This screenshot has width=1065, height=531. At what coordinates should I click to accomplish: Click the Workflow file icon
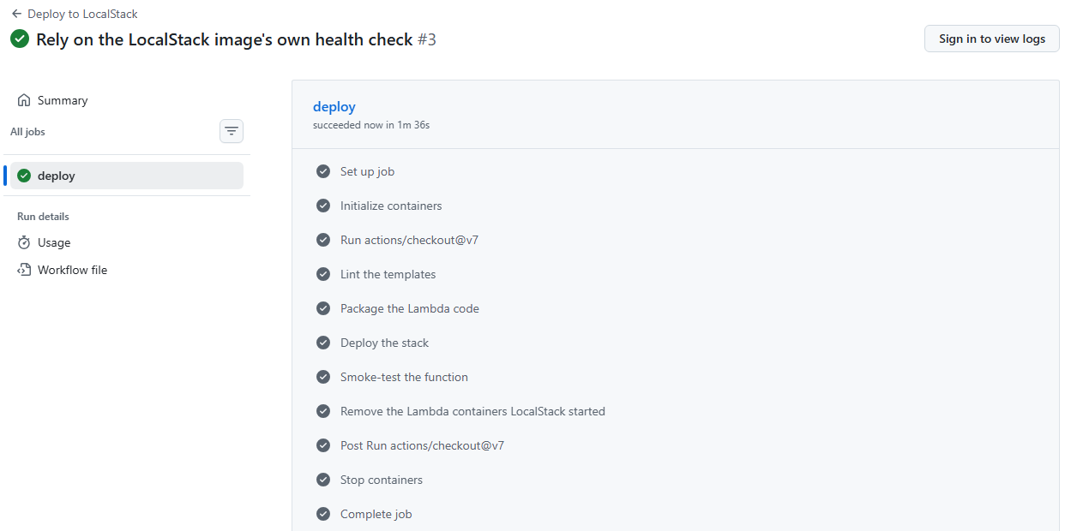click(x=24, y=270)
